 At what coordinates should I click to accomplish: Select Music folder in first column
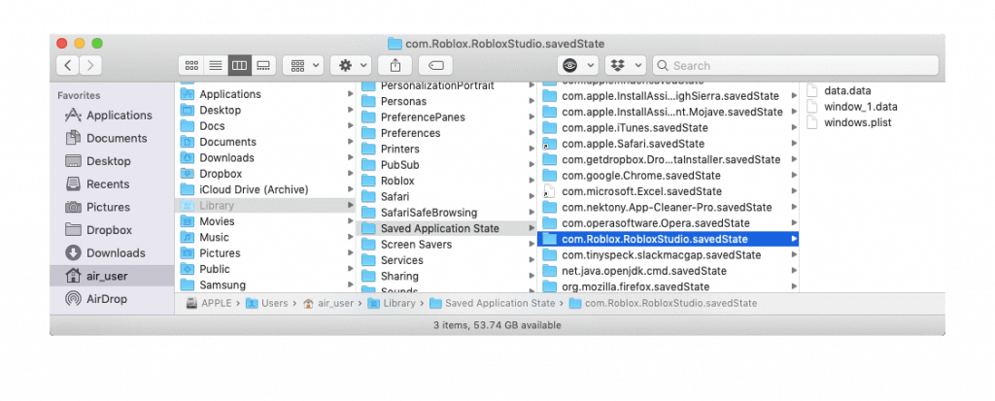coord(266,237)
